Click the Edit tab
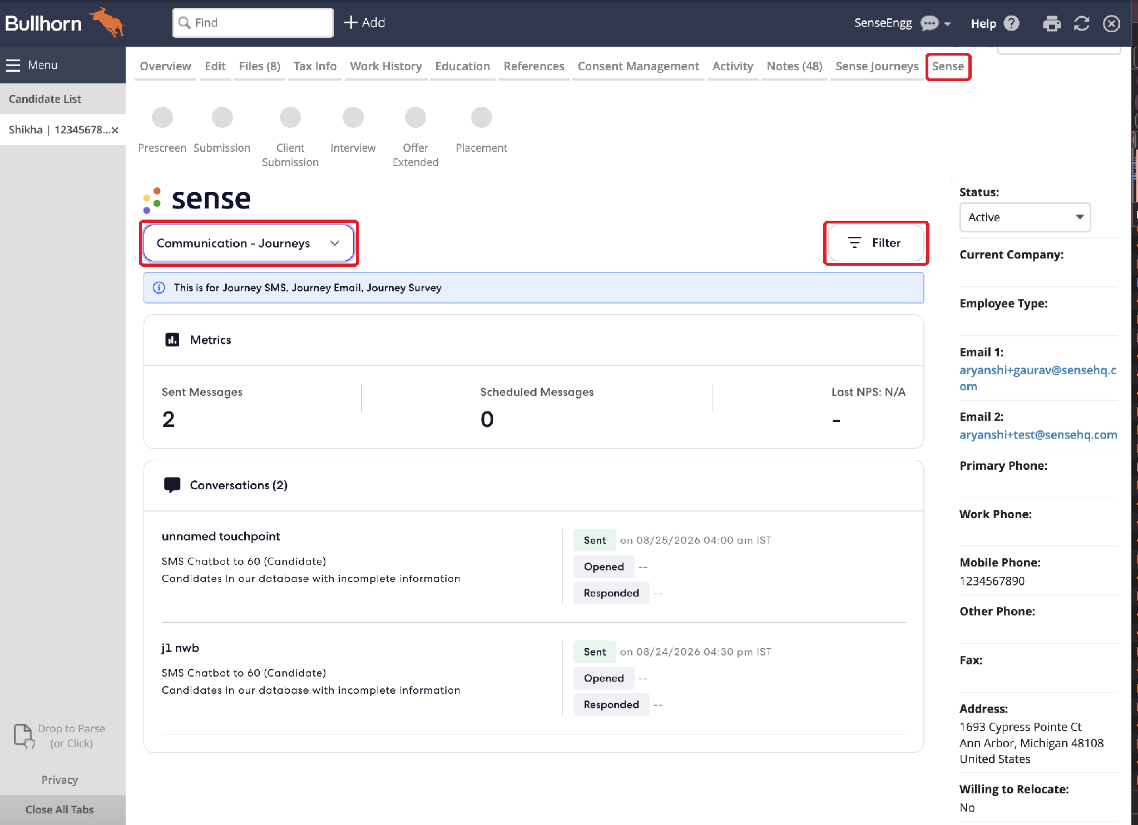Viewport: 1138px width, 825px height. tap(215, 66)
